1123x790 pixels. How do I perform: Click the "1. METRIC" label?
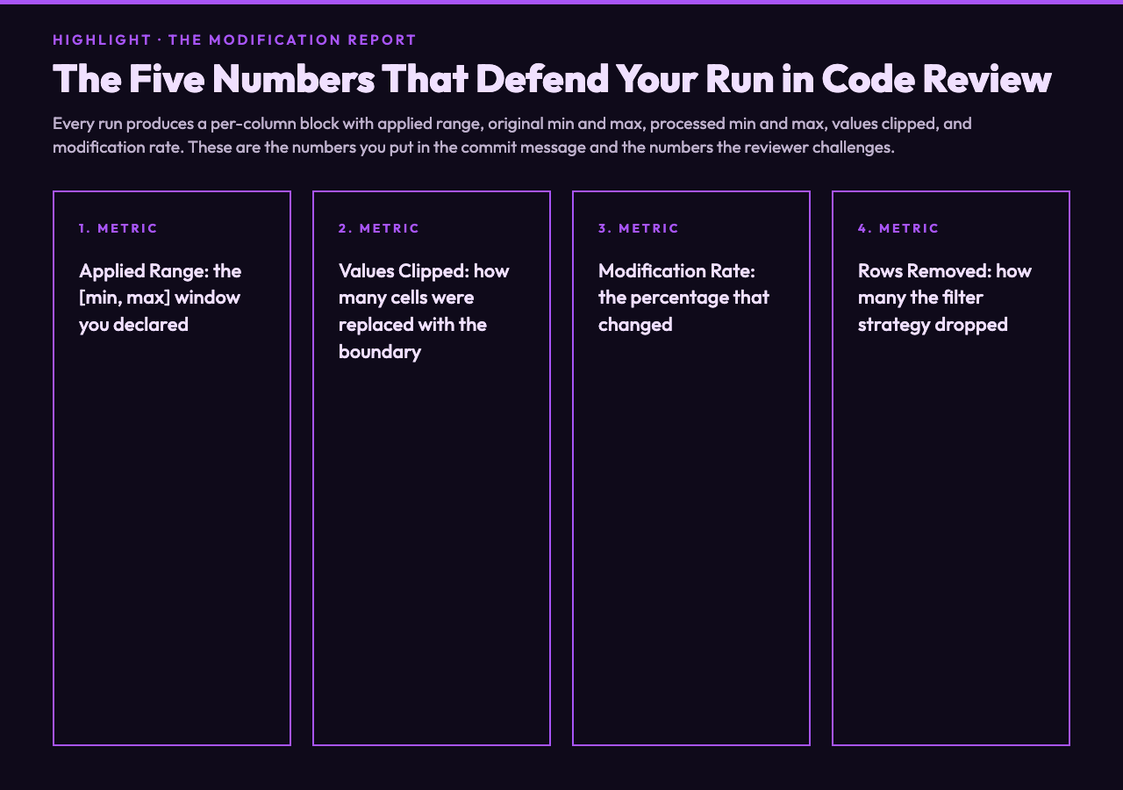tap(118, 228)
